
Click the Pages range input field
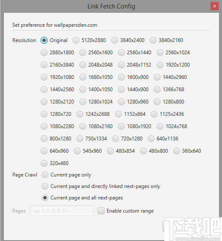[x=62, y=211]
